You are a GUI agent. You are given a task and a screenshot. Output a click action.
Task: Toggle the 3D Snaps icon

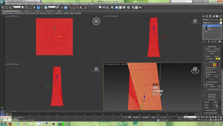(70, 7)
